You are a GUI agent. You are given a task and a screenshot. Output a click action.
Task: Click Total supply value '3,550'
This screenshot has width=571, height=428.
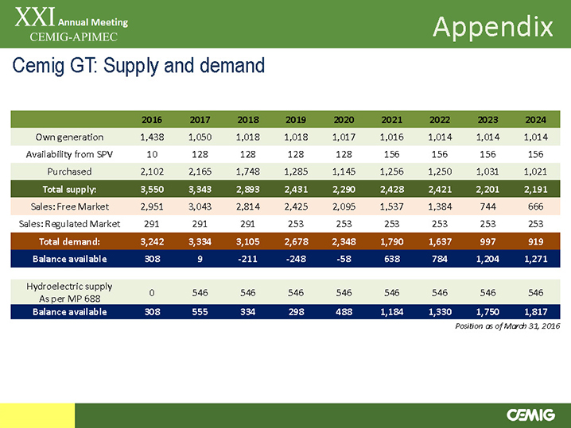click(152, 190)
